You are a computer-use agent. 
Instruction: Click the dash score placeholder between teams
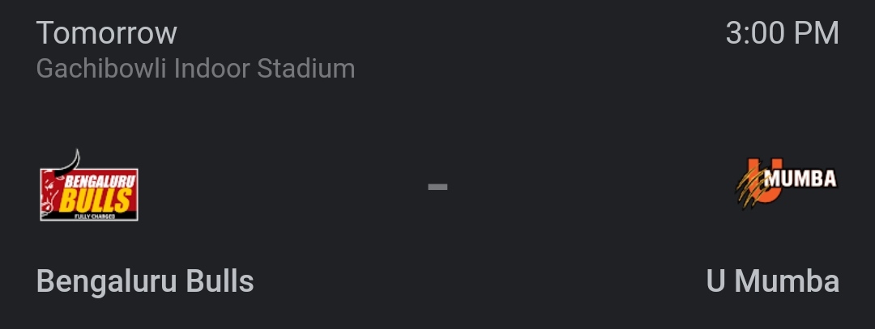(x=437, y=187)
